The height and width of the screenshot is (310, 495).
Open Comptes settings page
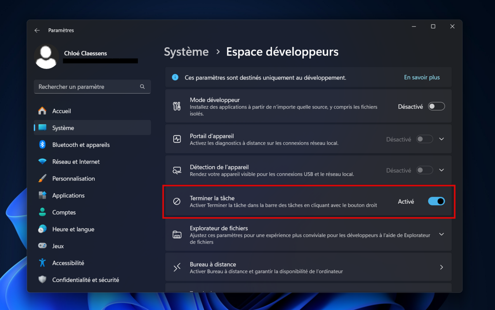[92, 212]
